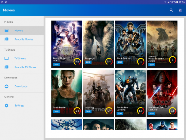
Task: Click the 6.8 rating ring on Tomb Raider
Action: pyautogui.click(x=77, y=111)
